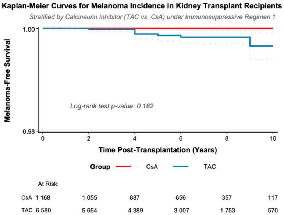The height and width of the screenshot is (215, 284).
Task: Click TAC at-risk value 570
Action: pyautogui.click(x=273, y=210)
